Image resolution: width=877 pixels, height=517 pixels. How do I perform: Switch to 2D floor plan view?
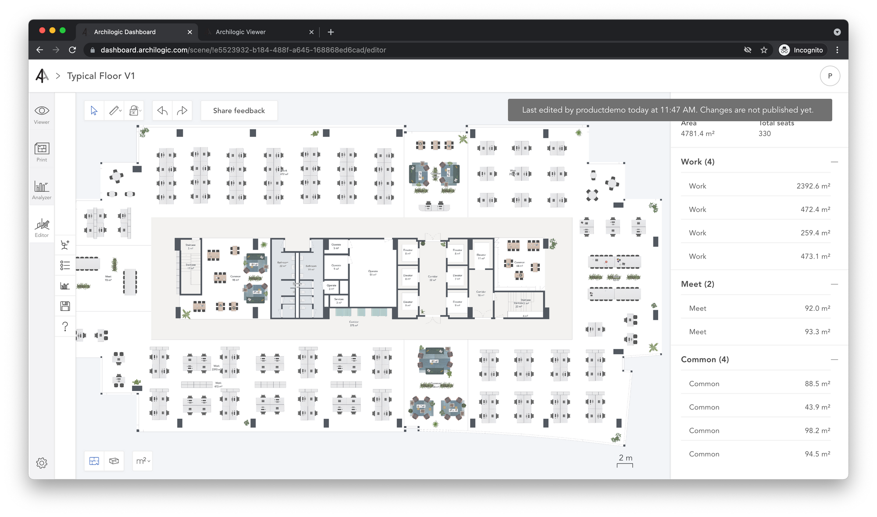(x=94, y=461)
